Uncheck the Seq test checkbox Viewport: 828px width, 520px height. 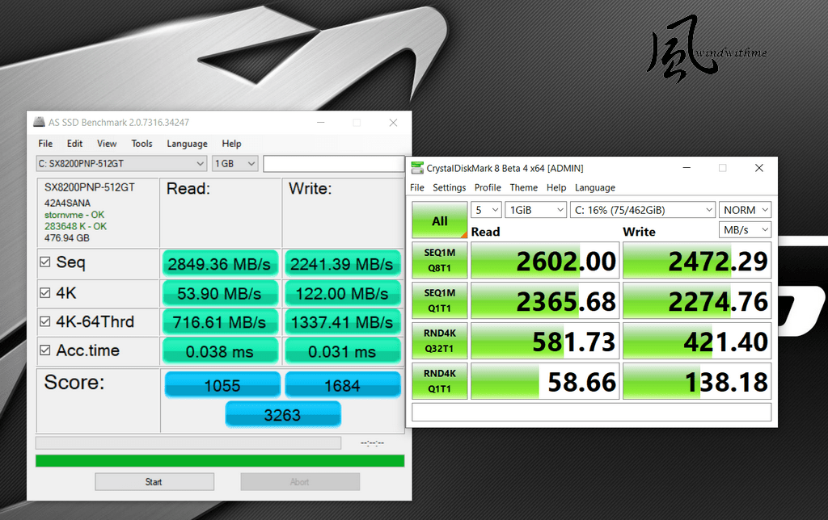tap(45, 262)
